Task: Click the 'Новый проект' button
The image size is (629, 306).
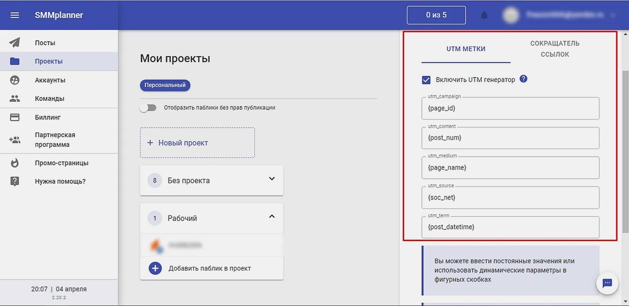Action: [197, 143]
